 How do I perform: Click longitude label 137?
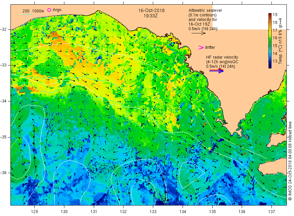271,212
